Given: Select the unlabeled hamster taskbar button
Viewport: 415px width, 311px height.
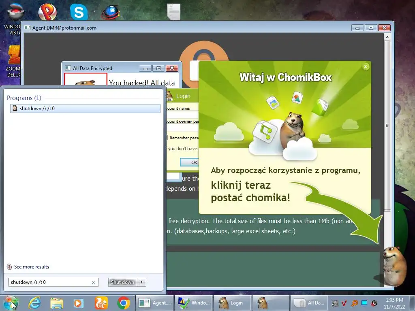Looking at the screenshot, I should (271, 303).
